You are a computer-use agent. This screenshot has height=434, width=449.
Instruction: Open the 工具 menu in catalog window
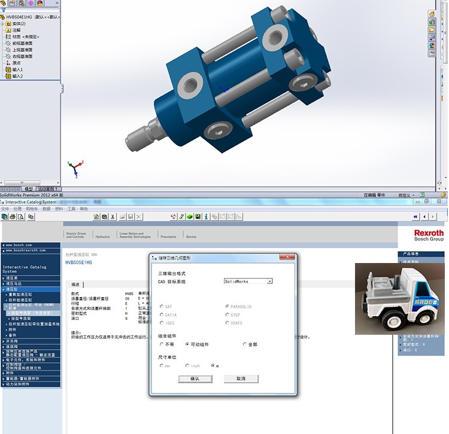tap(71, 209)
